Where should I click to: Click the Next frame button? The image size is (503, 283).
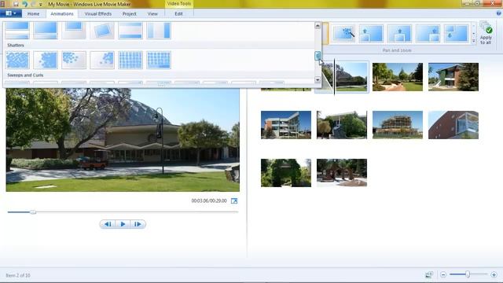point(138,224)
